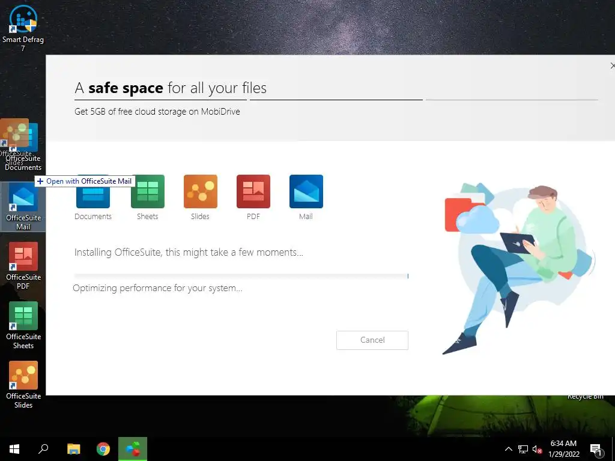Screen dimensions: 615x461
Task: Open Windows taskbar search
Action: pos(43,449)
